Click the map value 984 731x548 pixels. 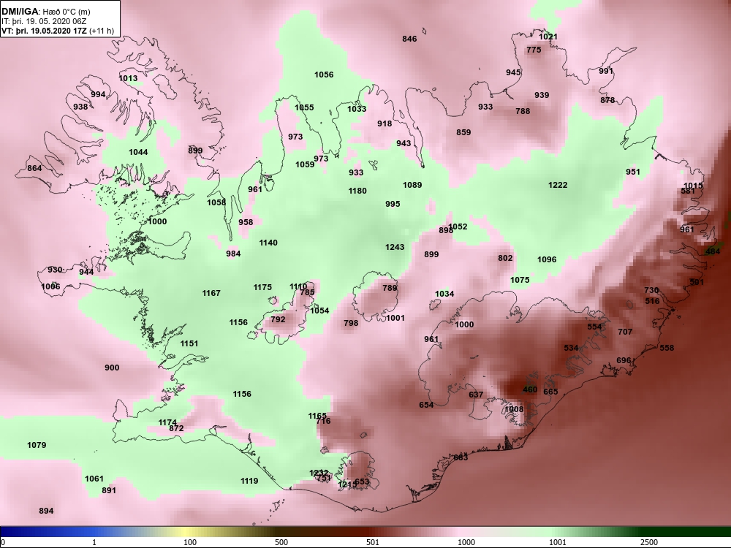click(234, 254)
